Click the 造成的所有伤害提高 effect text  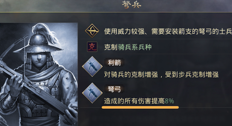click(134, 101)
